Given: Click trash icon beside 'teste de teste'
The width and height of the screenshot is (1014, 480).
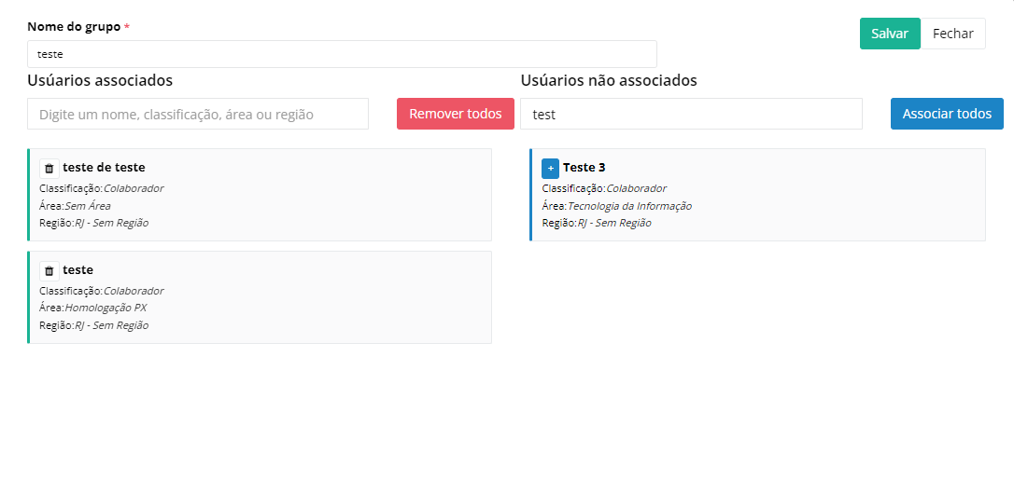Looking at the screenshot, I should pyautogui.click(x=49, y=169).
